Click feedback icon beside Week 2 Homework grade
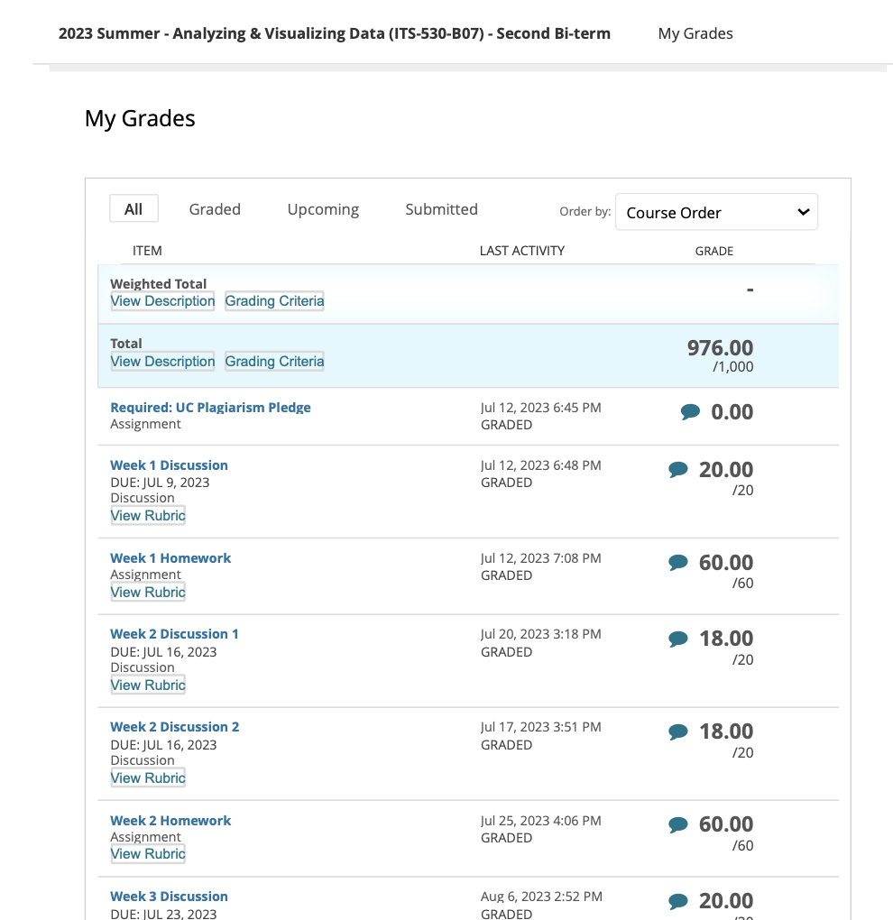The width and height of the screenshot is (893, 920). pos(678,824)
